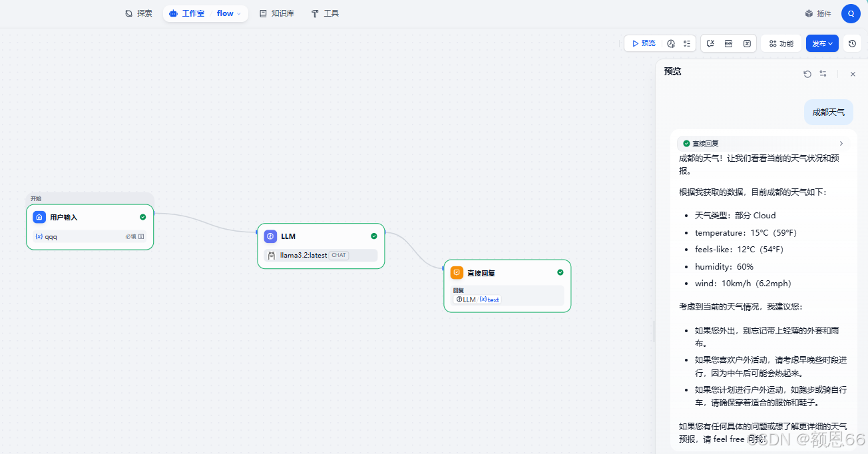Click green check on 直接回复 node

[x=560, y=272]
